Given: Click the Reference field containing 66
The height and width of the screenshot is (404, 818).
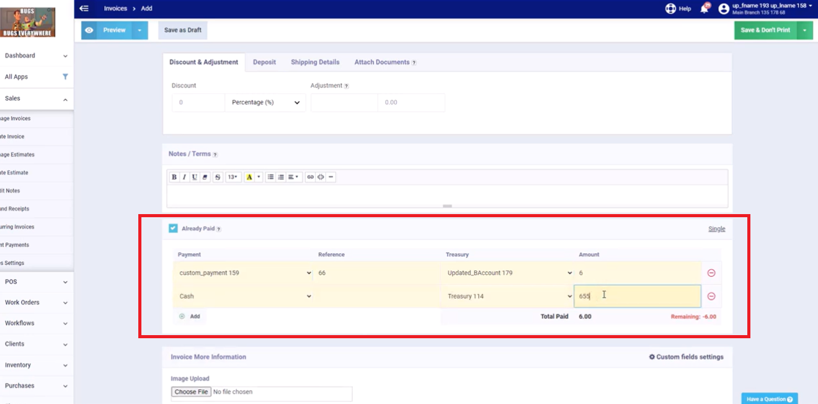Looking at the screenshot, I should point(377,273).
